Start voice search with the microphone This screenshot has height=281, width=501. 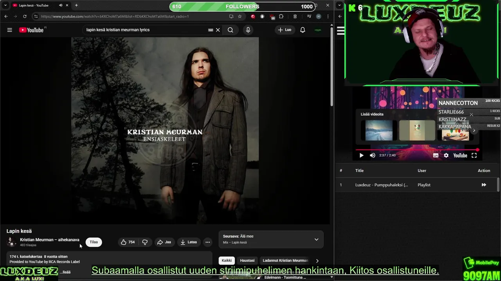248,30
